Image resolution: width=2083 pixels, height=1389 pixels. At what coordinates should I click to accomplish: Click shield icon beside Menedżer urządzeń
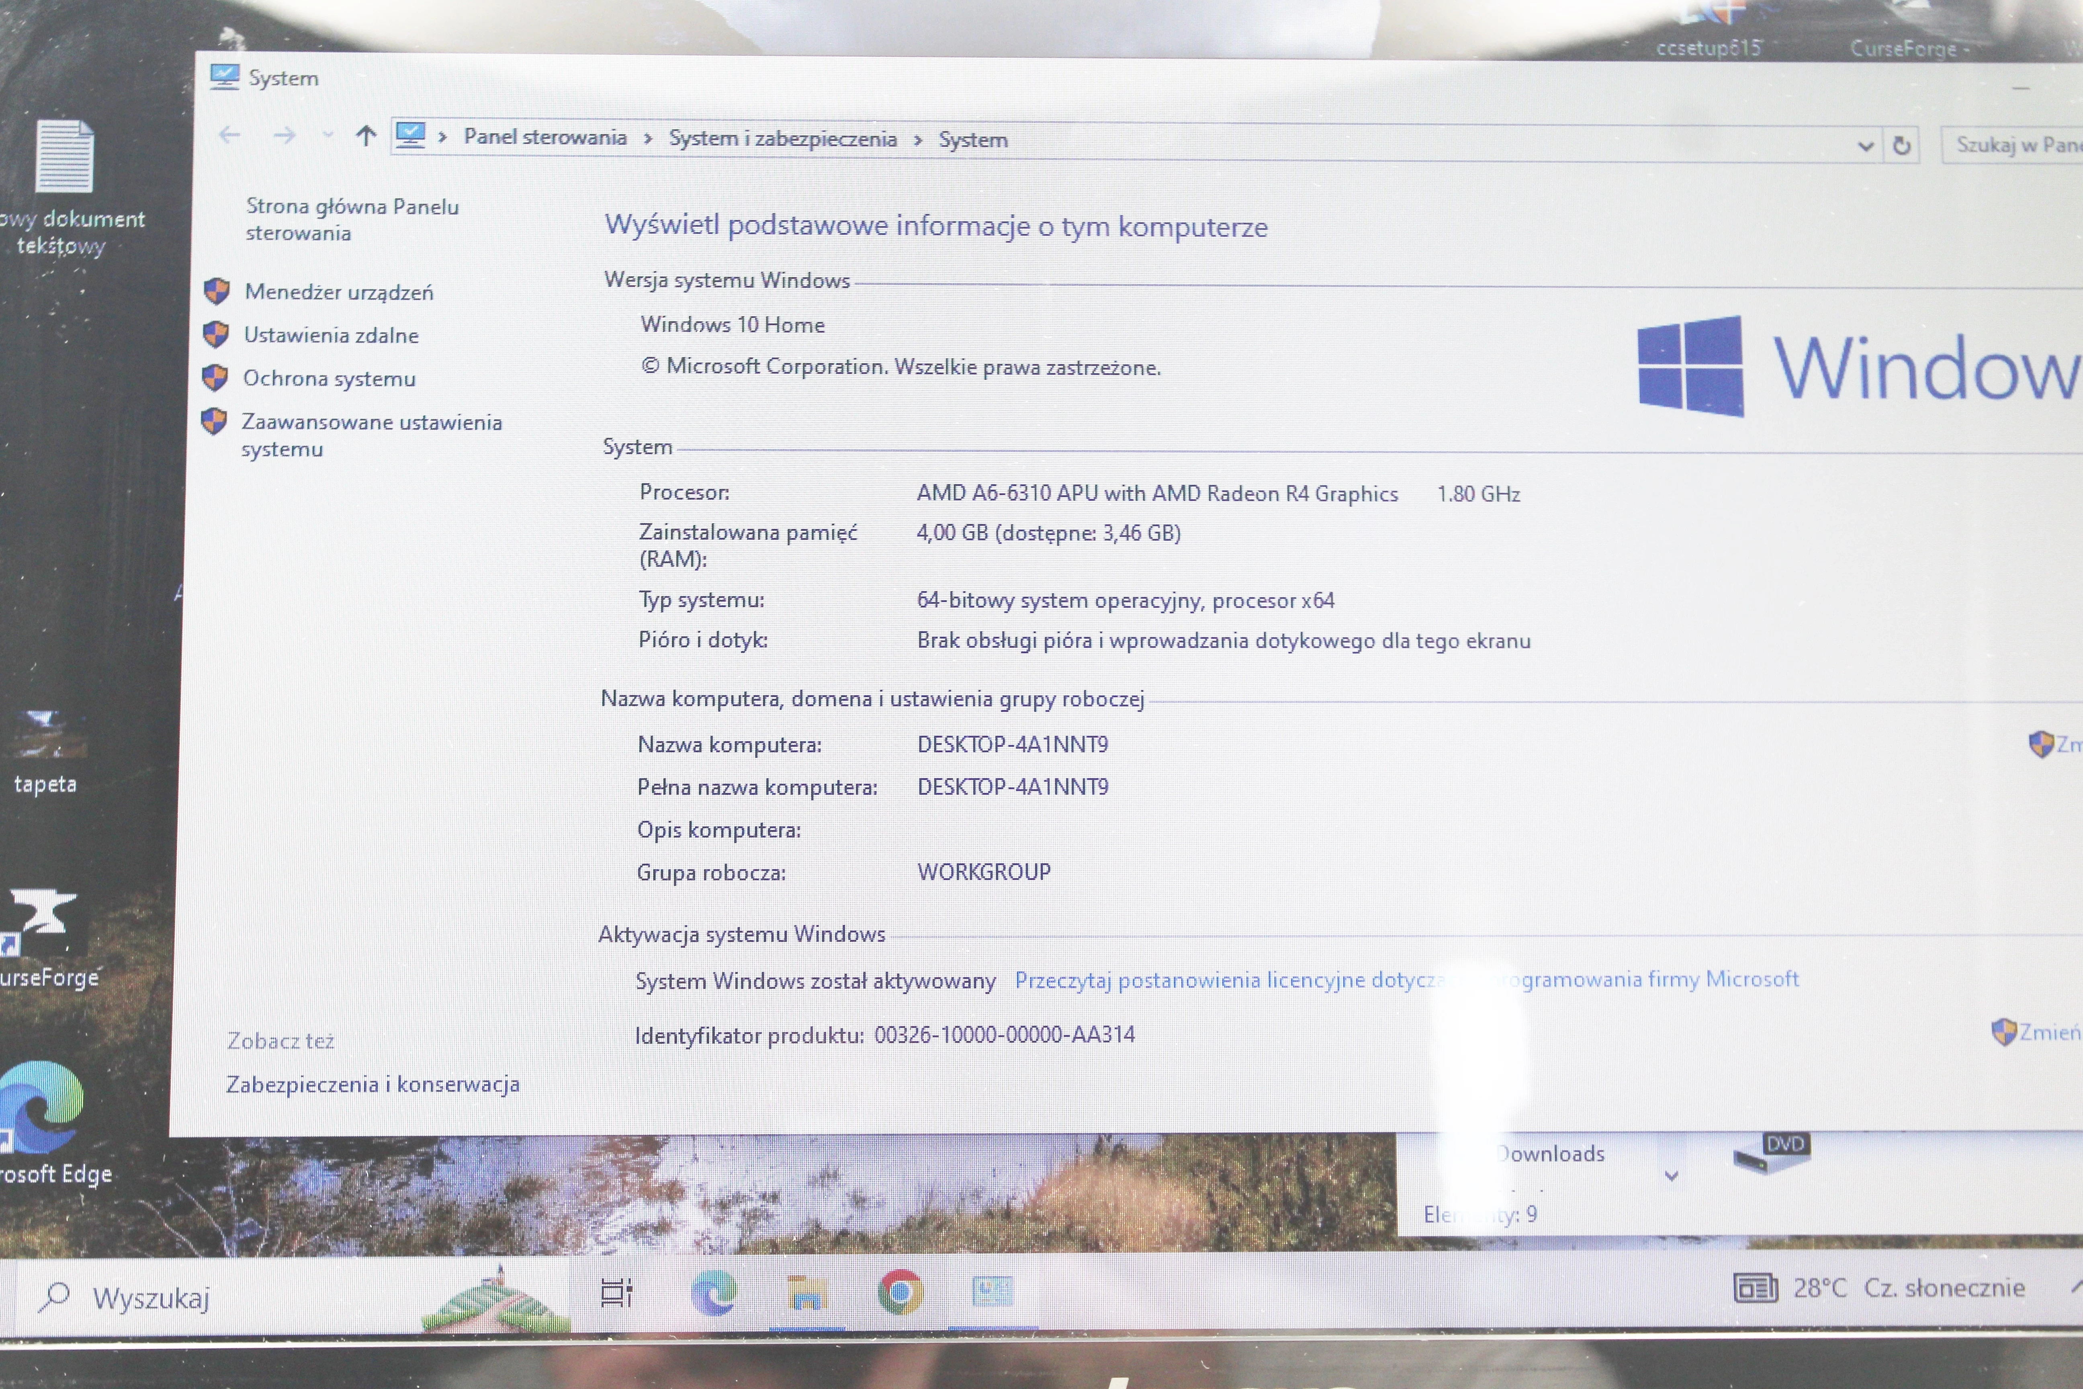216,291
